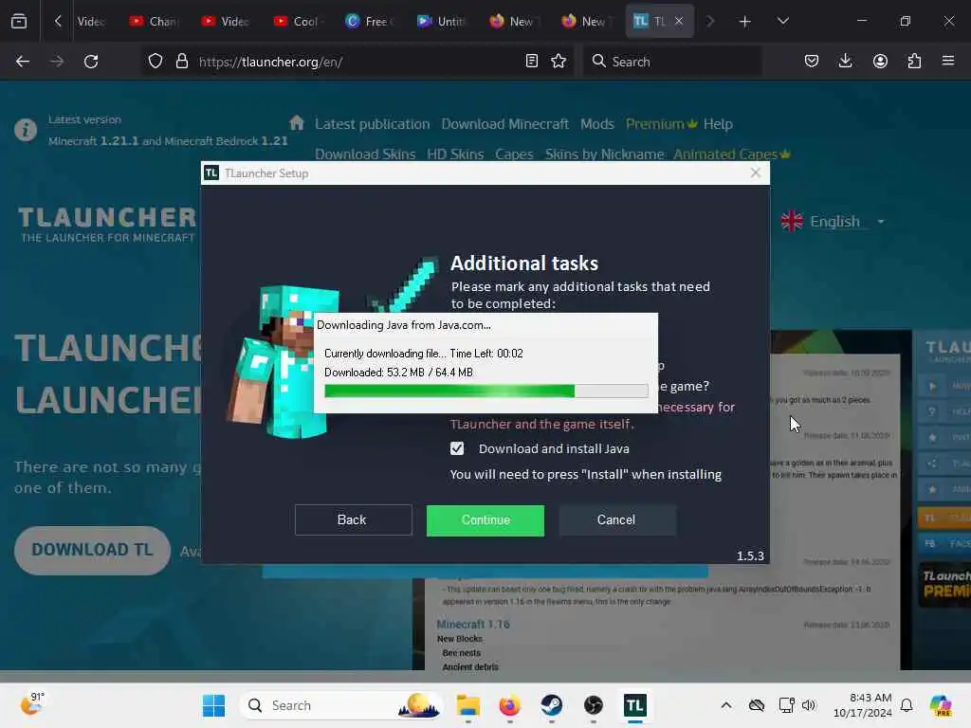Expand the list all tabs dropdown

[783, 21]
